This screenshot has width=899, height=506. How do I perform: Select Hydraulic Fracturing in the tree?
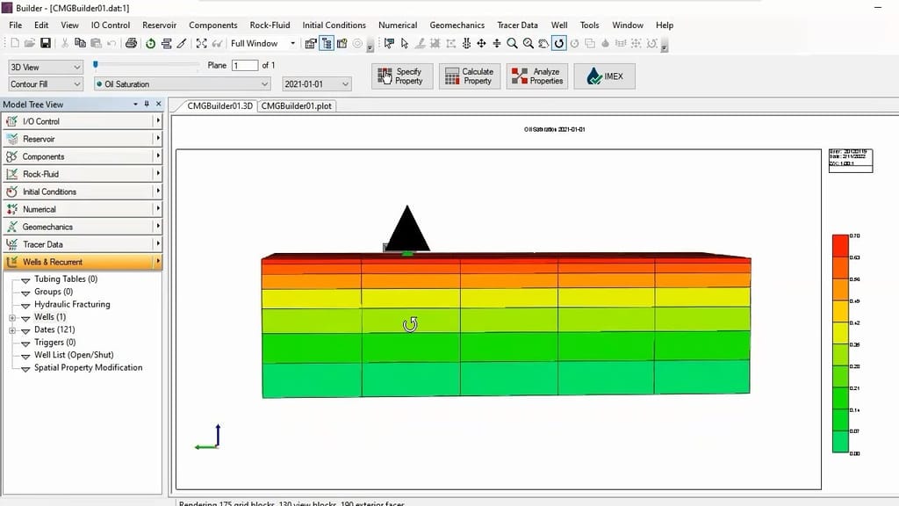(x=72, y=304)
